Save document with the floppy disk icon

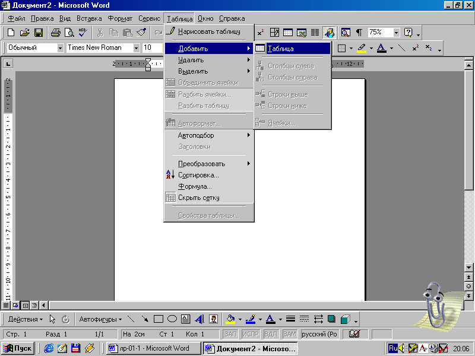coord(39,33)
